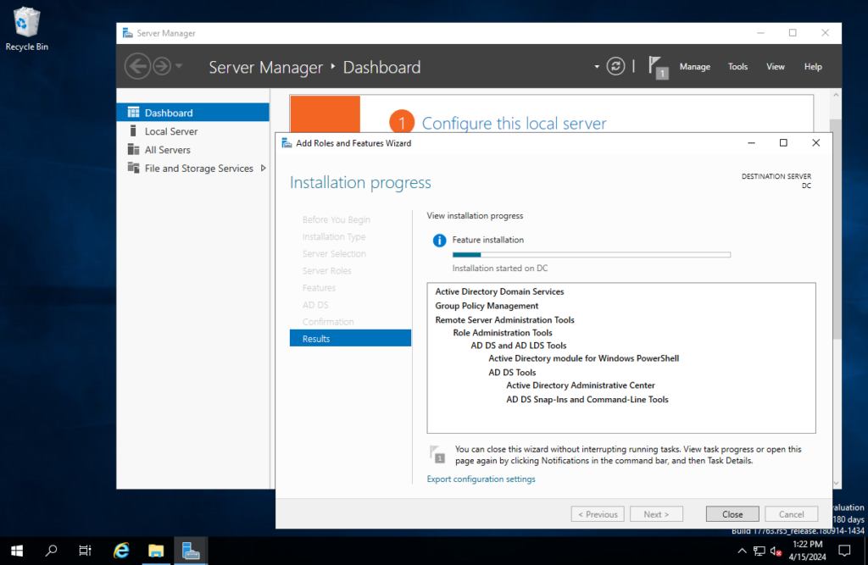868x565 pixels.
Task: Click the Cancel button in wizard
Action: [x=791, y=514]
